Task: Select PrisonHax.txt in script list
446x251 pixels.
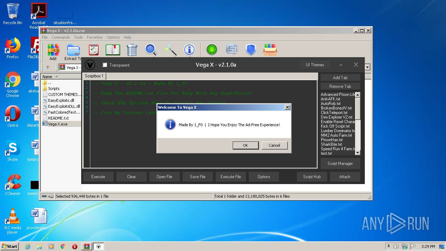Action: point(332,140)
